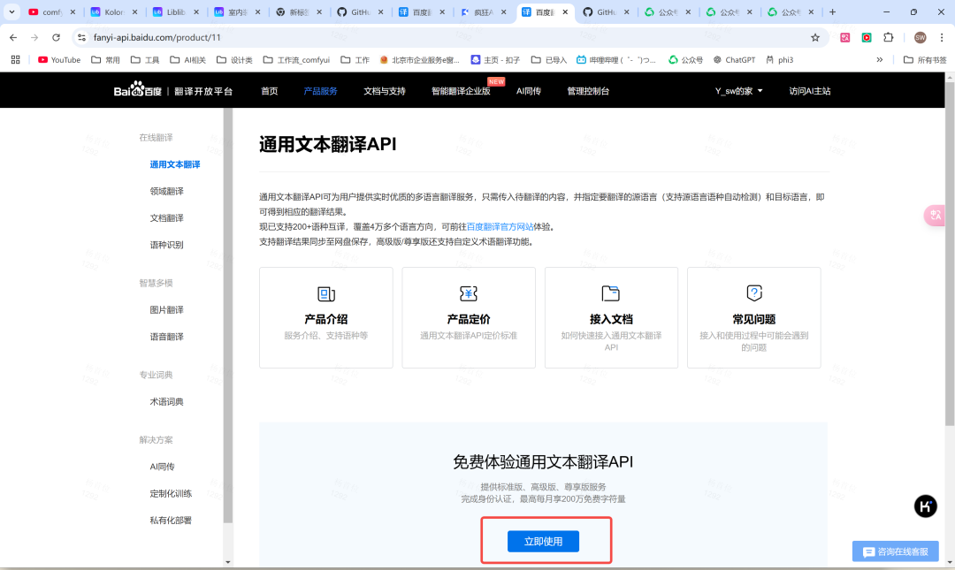The height and width of the screenshot is (570, 955).
Task: Follow the 百度翻译官方网站 link
Action: pos(500,226)
